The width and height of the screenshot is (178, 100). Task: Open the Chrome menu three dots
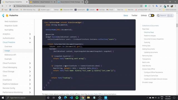click(175, 6)
